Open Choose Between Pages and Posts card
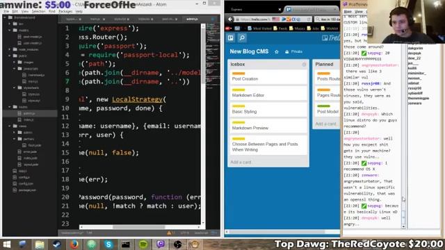445x250 pixels. click(268, 145)
